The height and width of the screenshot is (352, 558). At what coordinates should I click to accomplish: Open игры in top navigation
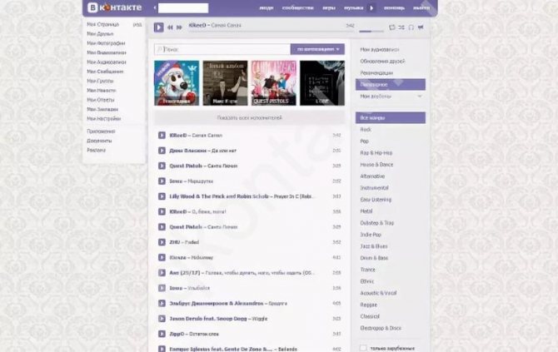pyautogui.click(x=329, y=7)
